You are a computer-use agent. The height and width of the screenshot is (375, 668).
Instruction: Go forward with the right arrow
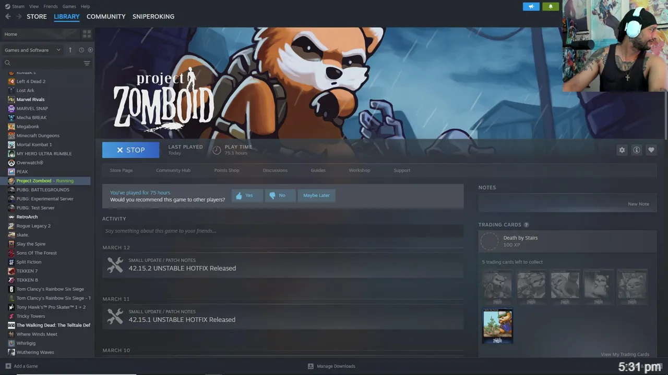point(19,17)
